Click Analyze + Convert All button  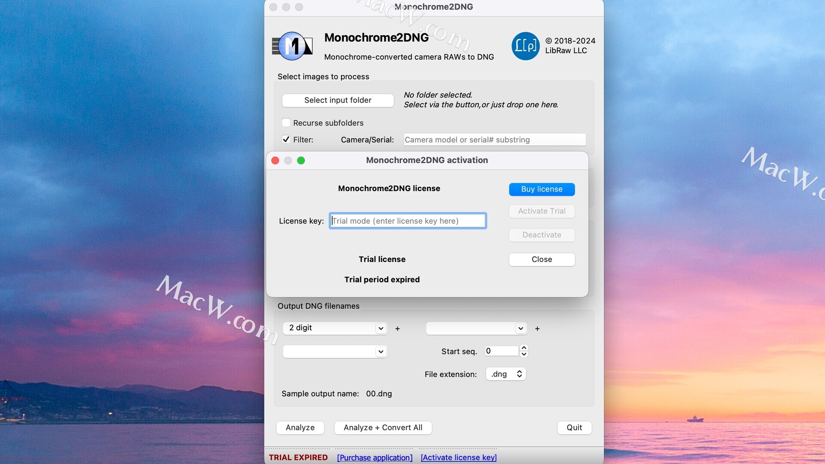pyautogui.click(x=383, y=427)
